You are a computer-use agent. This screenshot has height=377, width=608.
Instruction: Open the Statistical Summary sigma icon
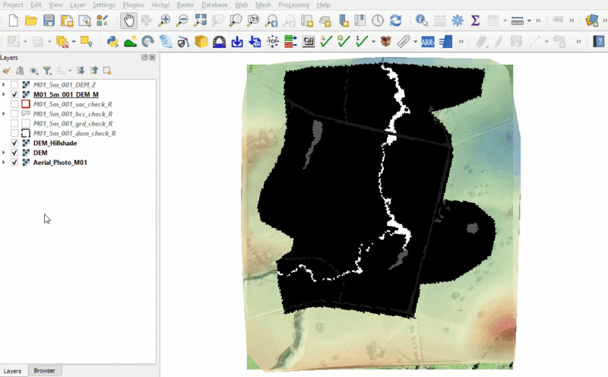476,21
